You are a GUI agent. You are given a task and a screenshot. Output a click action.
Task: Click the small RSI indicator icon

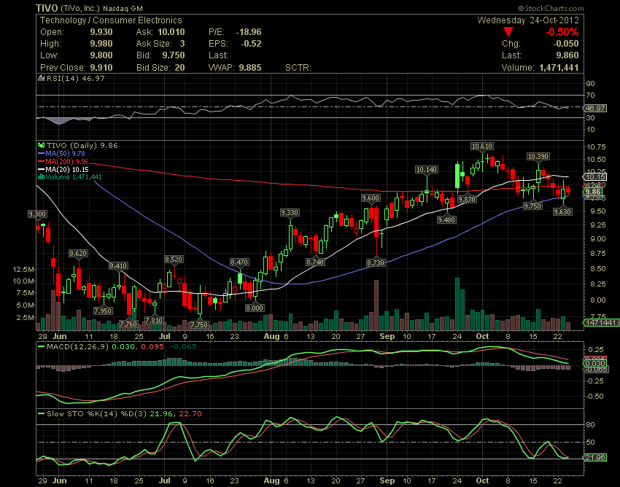pyautogui.click(x=41, y=78)
